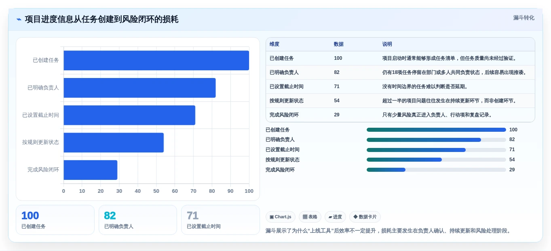
Task: Click the 已明确负责人 bar in the chart
Action: 139,88
